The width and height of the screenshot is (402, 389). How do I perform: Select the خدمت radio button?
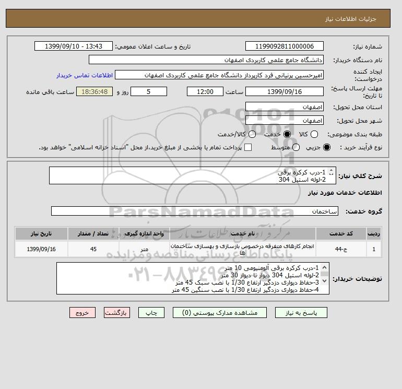287,134
